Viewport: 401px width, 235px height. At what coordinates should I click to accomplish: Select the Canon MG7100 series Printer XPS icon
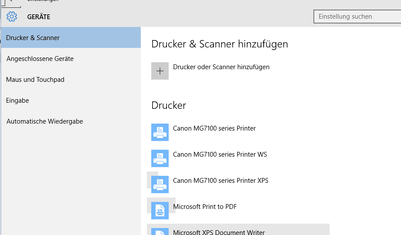tap(160, 184)
